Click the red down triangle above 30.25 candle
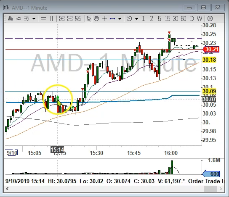The image size is (229, 197). [x=169, y=33]
